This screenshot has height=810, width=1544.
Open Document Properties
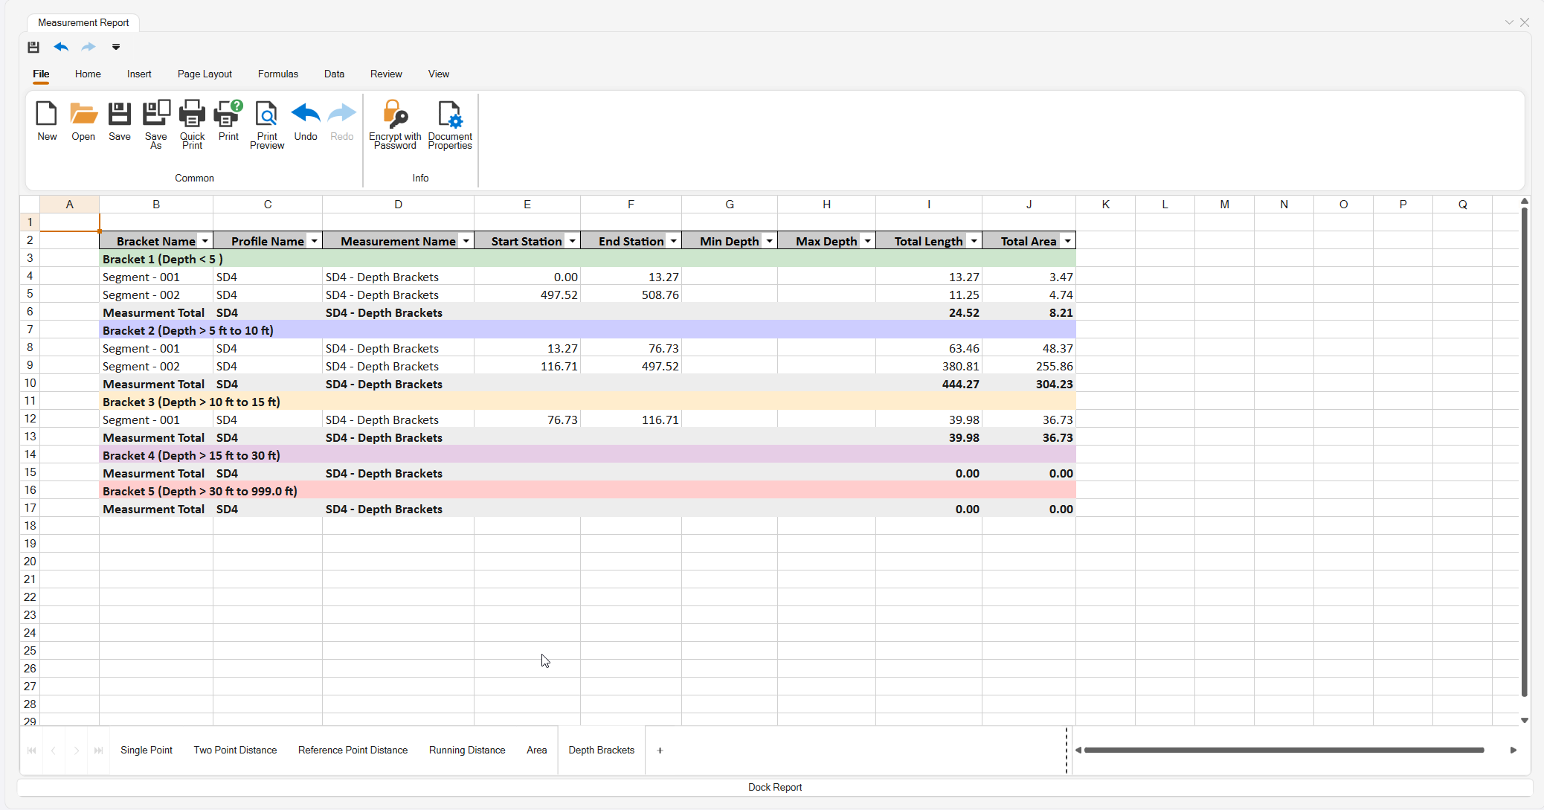pyautogui.click(x=450, y=115)
